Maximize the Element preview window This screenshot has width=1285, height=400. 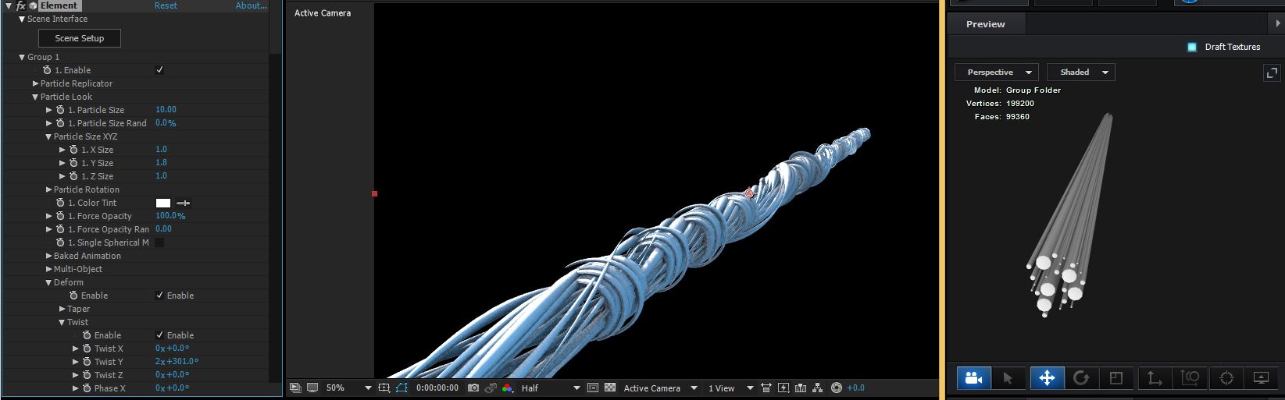(1272, 73)
